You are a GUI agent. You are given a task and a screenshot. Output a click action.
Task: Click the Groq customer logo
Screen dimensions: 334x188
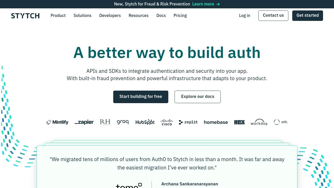[x=123, y=122]
